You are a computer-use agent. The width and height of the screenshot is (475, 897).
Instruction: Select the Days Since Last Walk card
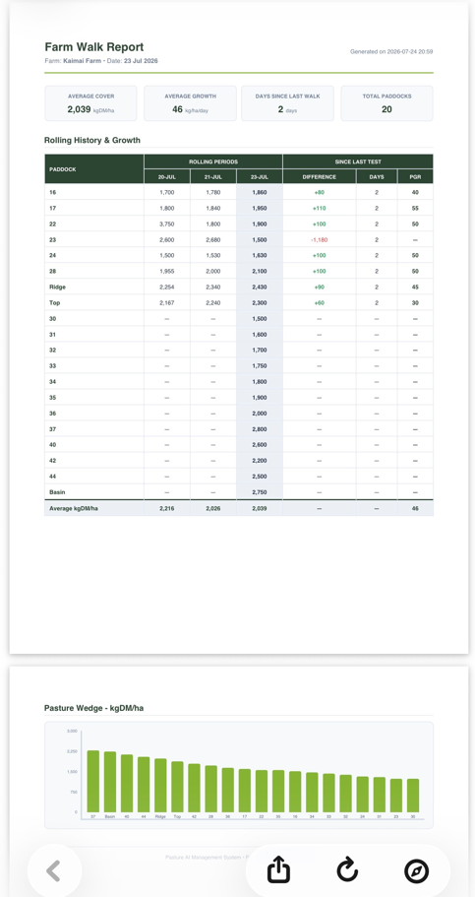(x=287, y=103)
